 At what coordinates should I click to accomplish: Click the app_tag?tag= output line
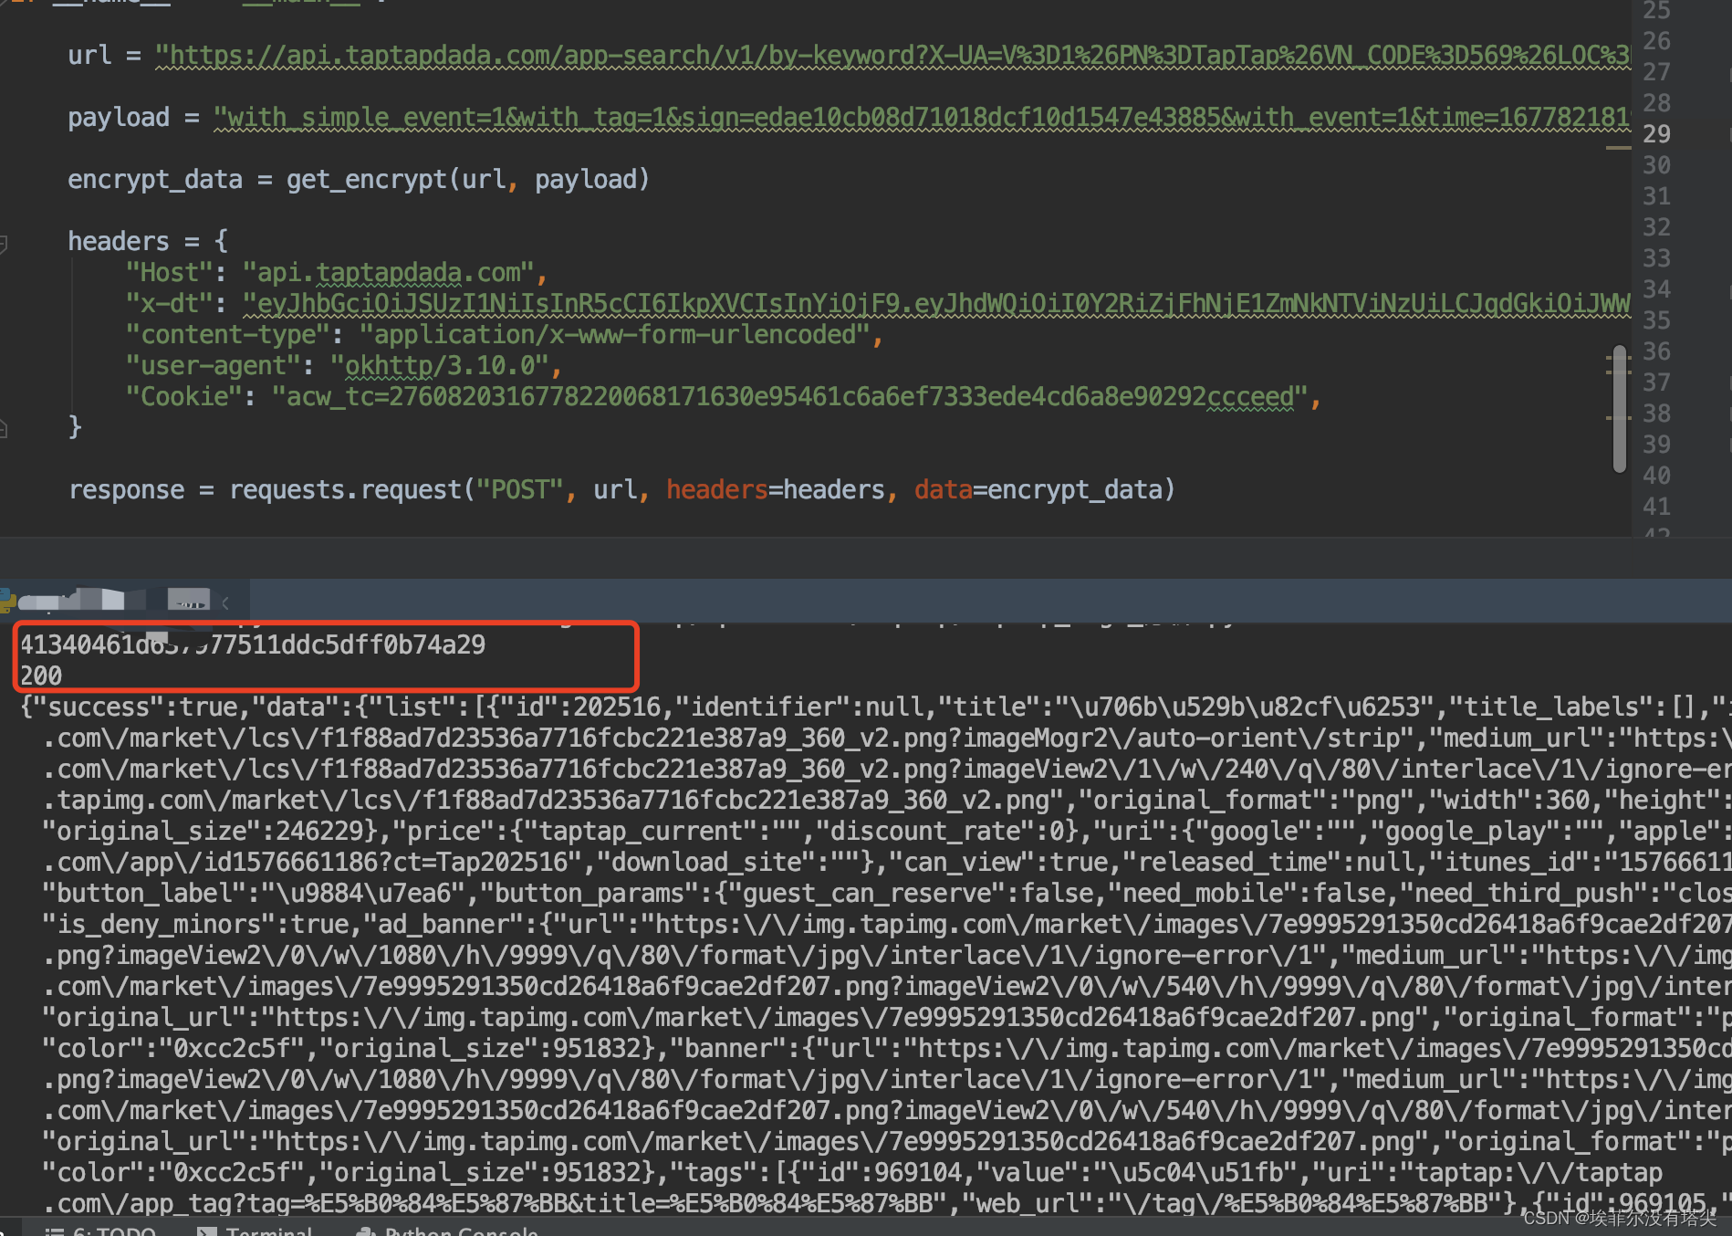click(x=886, y=1203)
